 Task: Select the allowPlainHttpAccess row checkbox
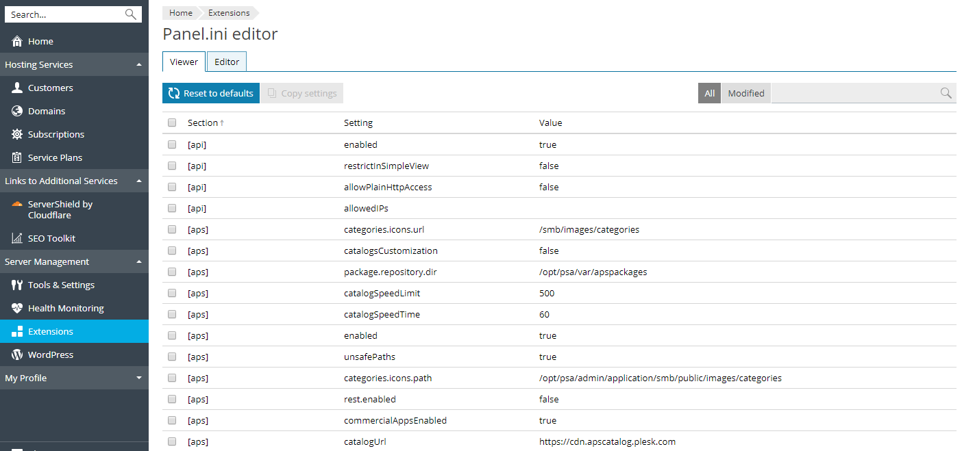click(172, 188)
